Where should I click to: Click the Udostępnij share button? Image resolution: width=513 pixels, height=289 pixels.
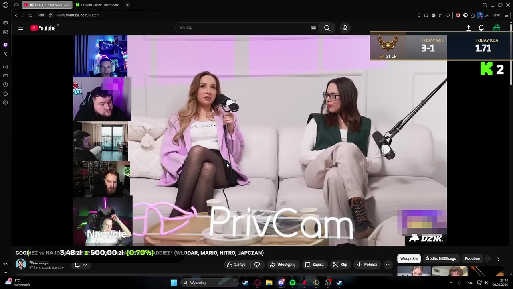283,265
